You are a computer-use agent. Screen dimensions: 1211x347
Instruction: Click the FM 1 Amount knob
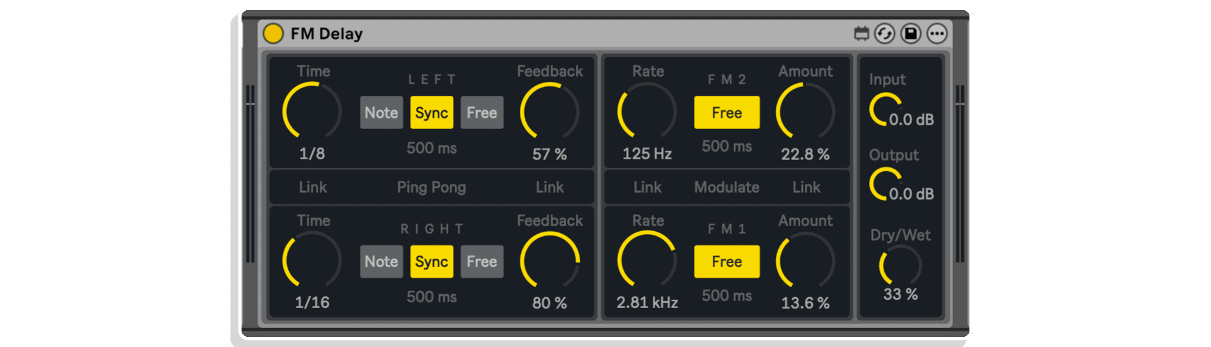[x=805, y=260]
